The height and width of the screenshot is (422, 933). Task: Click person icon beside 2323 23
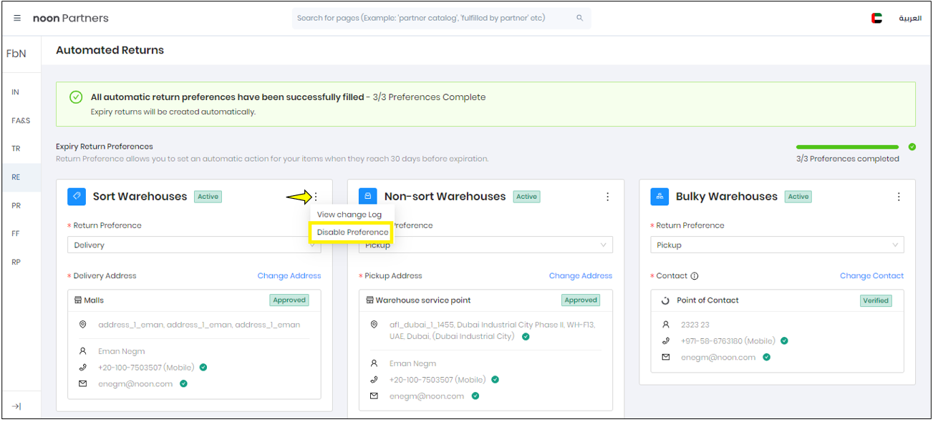pos(666,325)
